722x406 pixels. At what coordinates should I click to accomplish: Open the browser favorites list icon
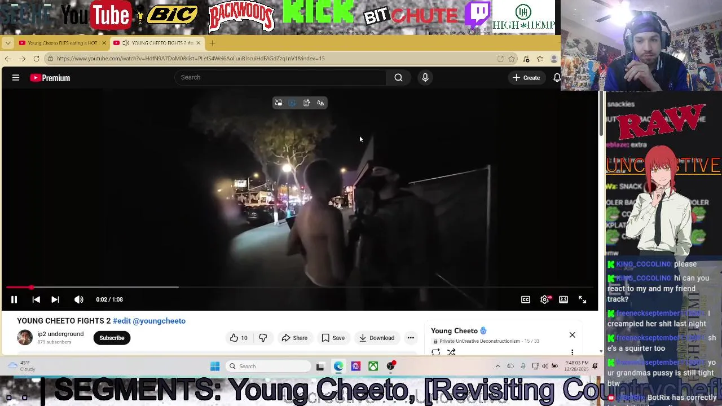point(540,59)
